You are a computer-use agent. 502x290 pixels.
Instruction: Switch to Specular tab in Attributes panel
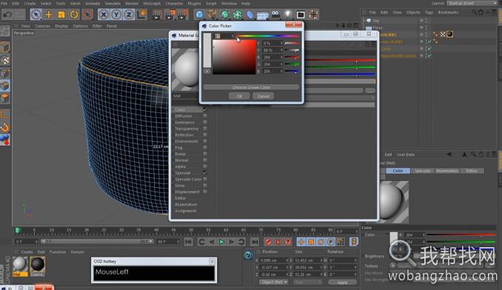point(422,171)
